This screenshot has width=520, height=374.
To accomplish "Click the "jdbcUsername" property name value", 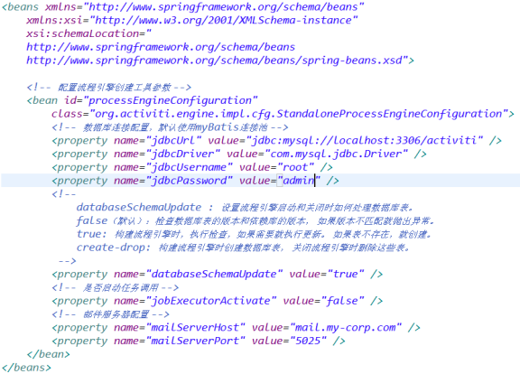I will pyautogui.click(x=189, y=167).
